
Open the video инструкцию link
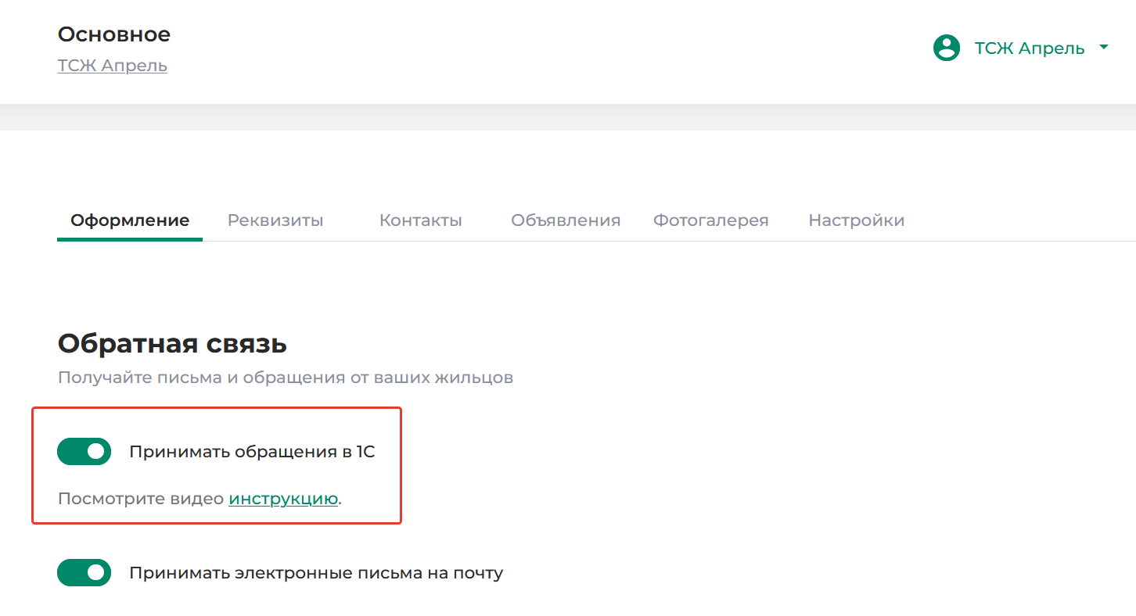pos(283,499)
